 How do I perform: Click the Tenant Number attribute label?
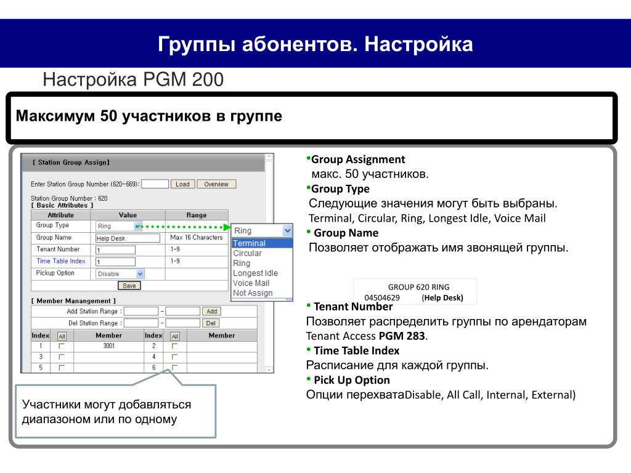click(58, 249)
